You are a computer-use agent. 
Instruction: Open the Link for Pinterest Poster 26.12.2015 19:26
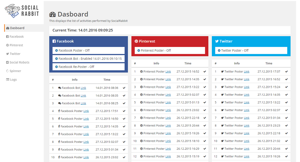tap(168, 133)
